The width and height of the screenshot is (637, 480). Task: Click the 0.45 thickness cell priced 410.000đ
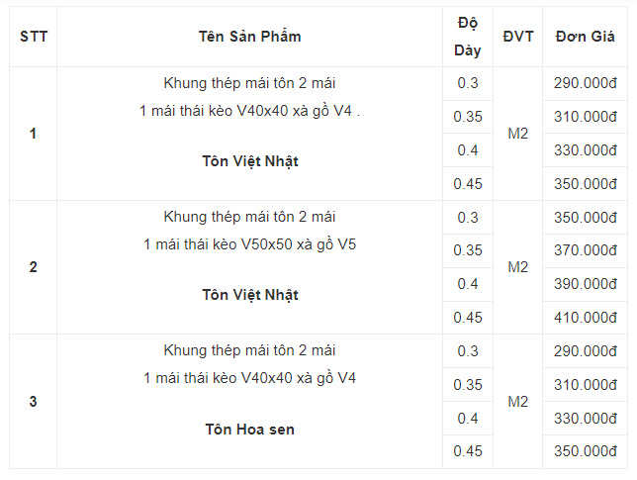click(x=467, y=318)
